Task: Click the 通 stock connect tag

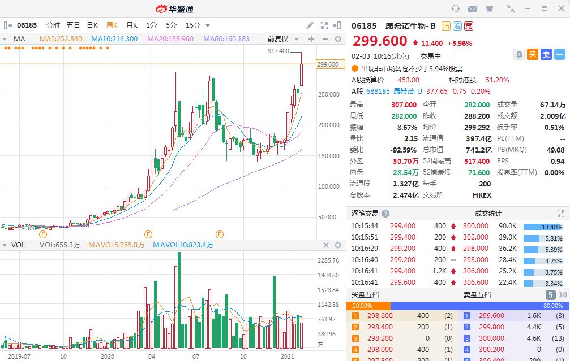Action: [457, 26]
